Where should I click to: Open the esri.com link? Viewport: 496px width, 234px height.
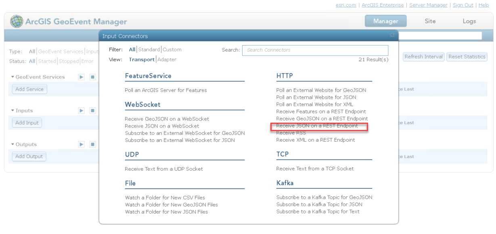(346, 5)
